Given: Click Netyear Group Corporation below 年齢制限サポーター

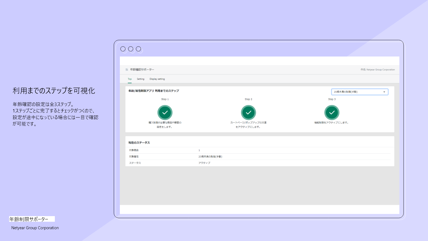Looking at the screenshot, I should point(35,228).
